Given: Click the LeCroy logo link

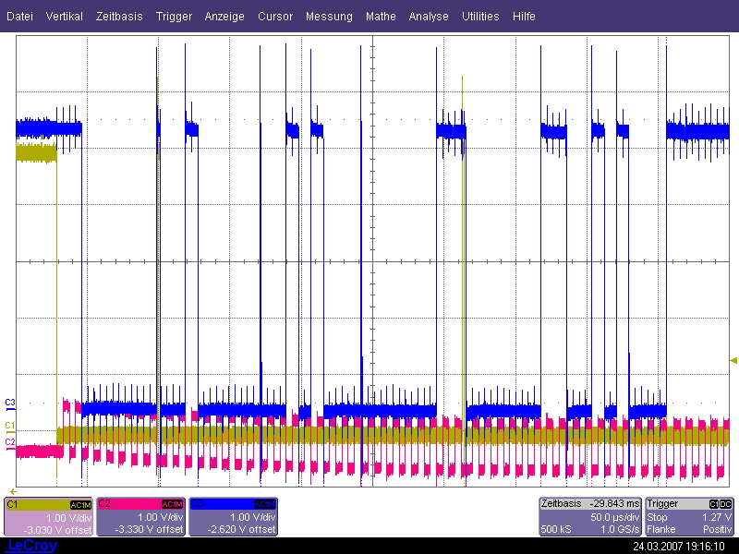Looking at the screenshot, I should pos(32,546).
